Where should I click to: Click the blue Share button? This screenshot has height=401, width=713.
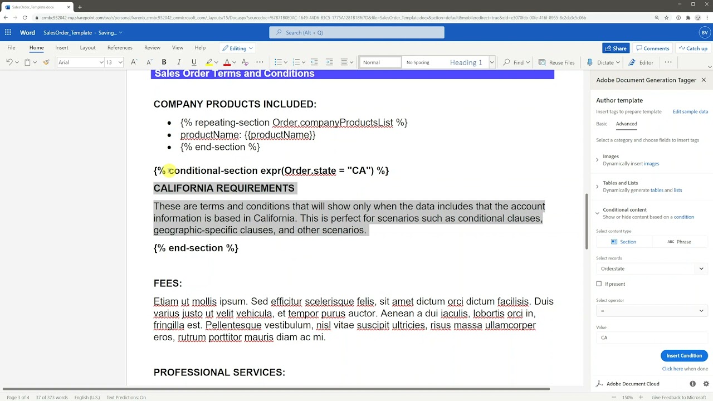[616, 48]
